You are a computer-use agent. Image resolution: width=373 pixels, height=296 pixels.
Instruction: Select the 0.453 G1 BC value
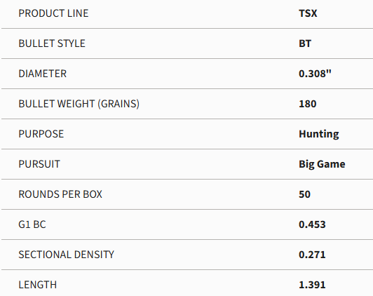click(x=312, y=224)
